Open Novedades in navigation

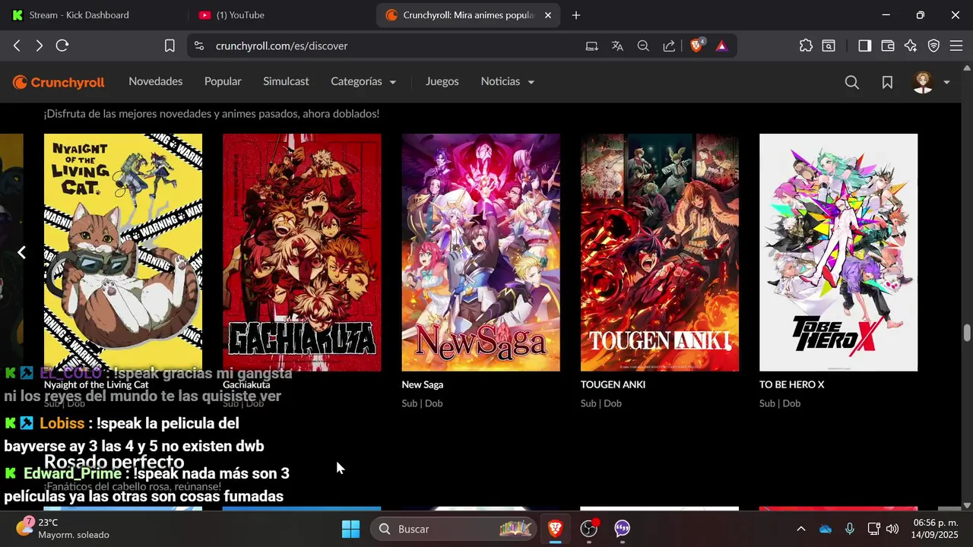[156, 81]
